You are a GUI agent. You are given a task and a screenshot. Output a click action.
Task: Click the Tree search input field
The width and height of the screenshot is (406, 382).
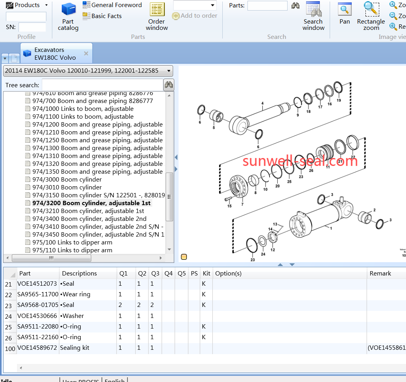click(x=102, y=85)
